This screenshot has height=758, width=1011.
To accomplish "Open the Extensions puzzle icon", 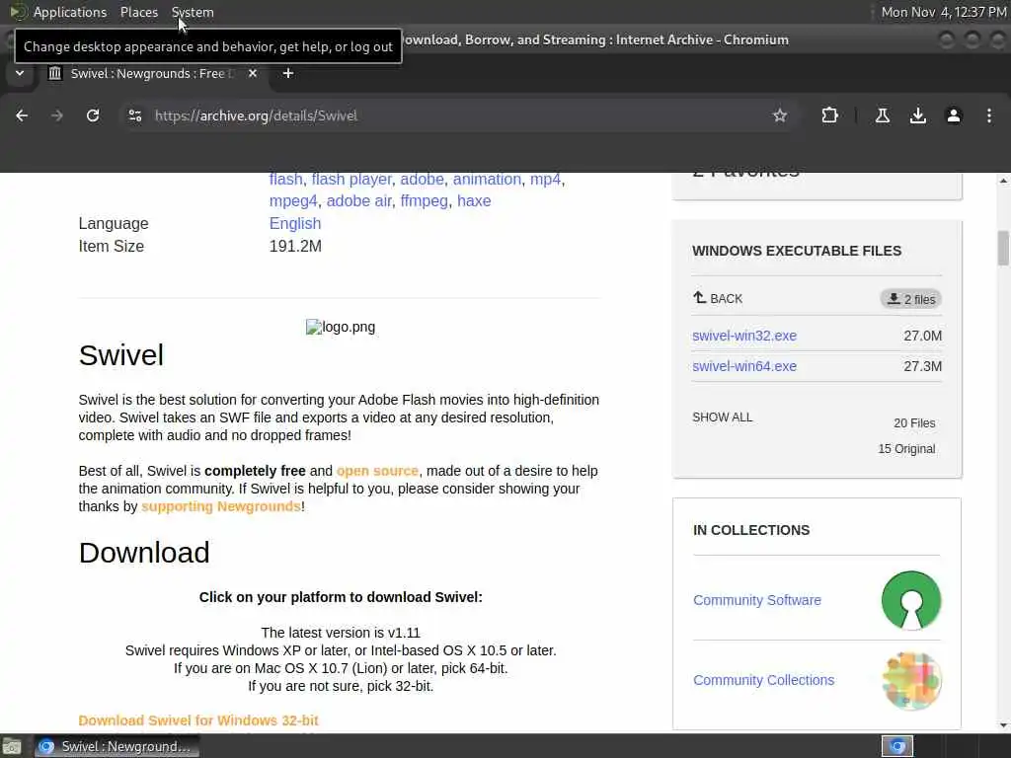I will coord(829,115).
